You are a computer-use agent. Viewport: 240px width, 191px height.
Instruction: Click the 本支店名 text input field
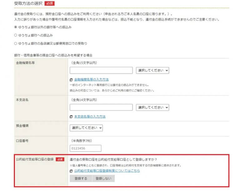tap(101, 107)
